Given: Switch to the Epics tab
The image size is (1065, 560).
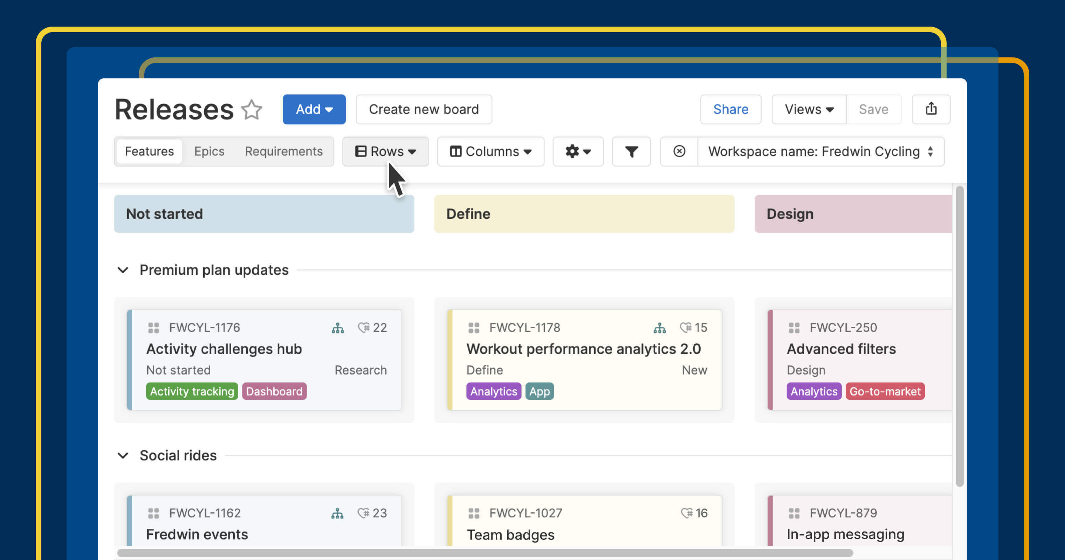Looking at the screenshot, I should pos(209,152).
